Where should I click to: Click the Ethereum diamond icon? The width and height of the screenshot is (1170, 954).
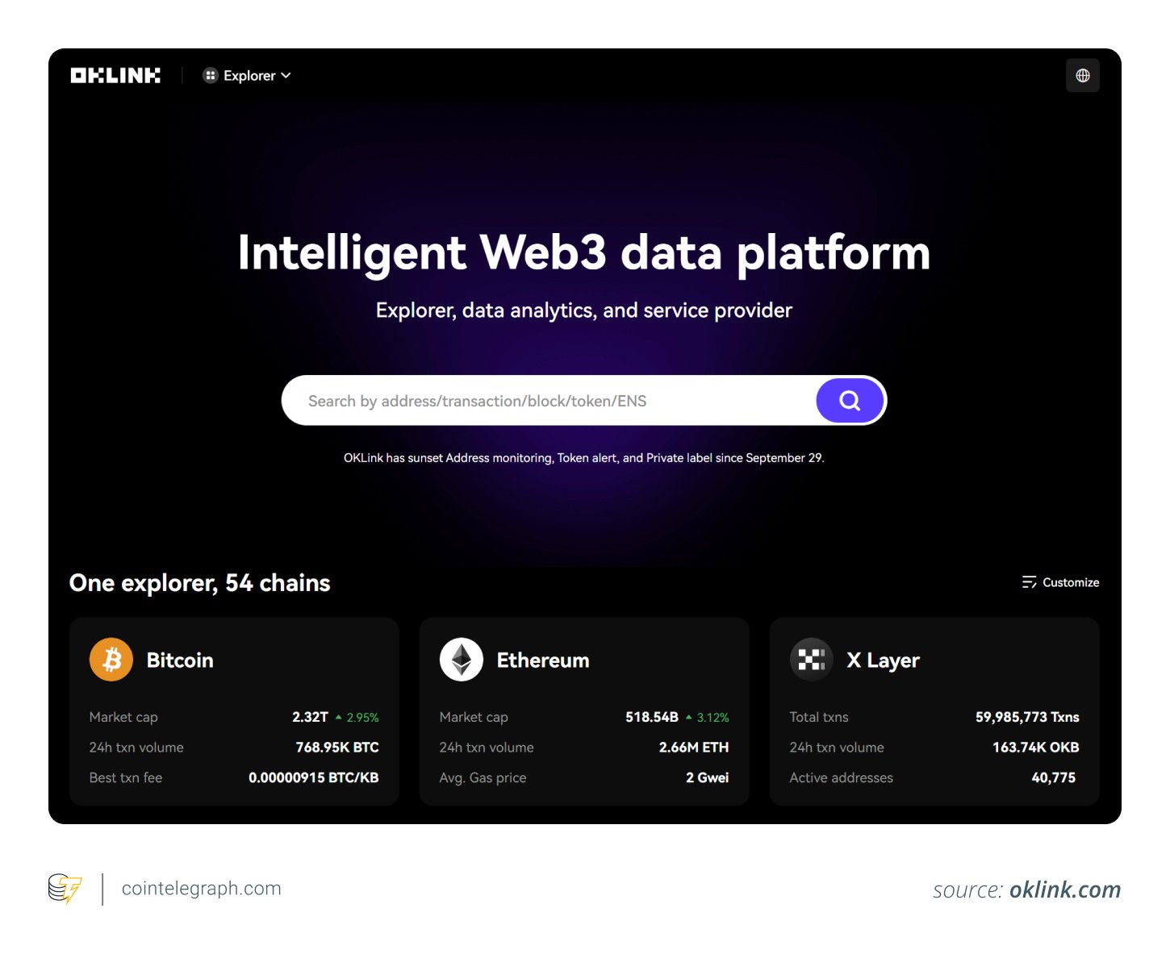pos(462,660)
